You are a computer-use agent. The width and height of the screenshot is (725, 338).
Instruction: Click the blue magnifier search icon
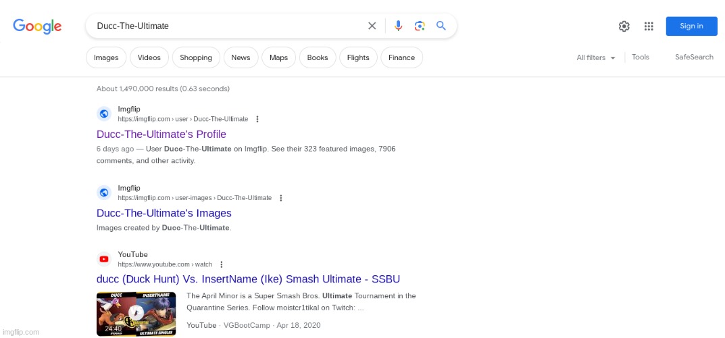(441, 26)
